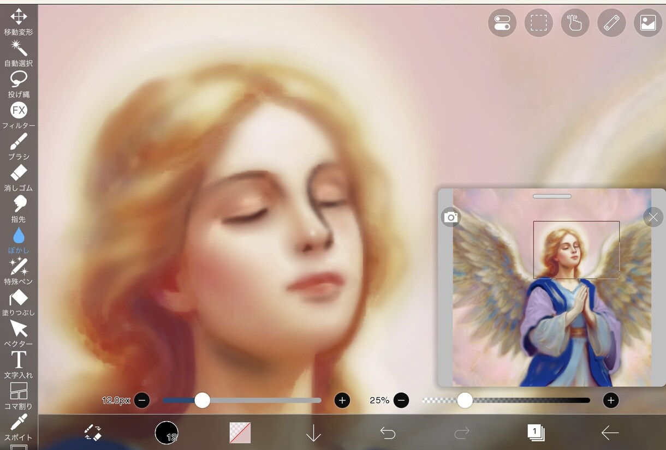Tap the camera icon in reference window
This screenshot has width=666, height=450.
click(451, 218)
